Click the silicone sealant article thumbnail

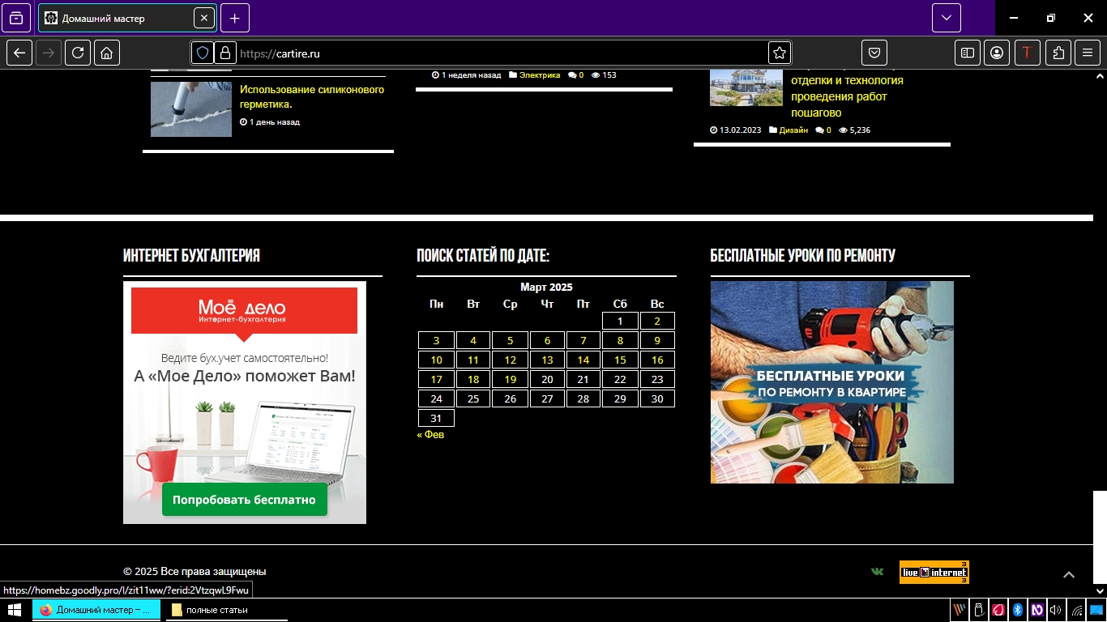[x=191, y=109]
